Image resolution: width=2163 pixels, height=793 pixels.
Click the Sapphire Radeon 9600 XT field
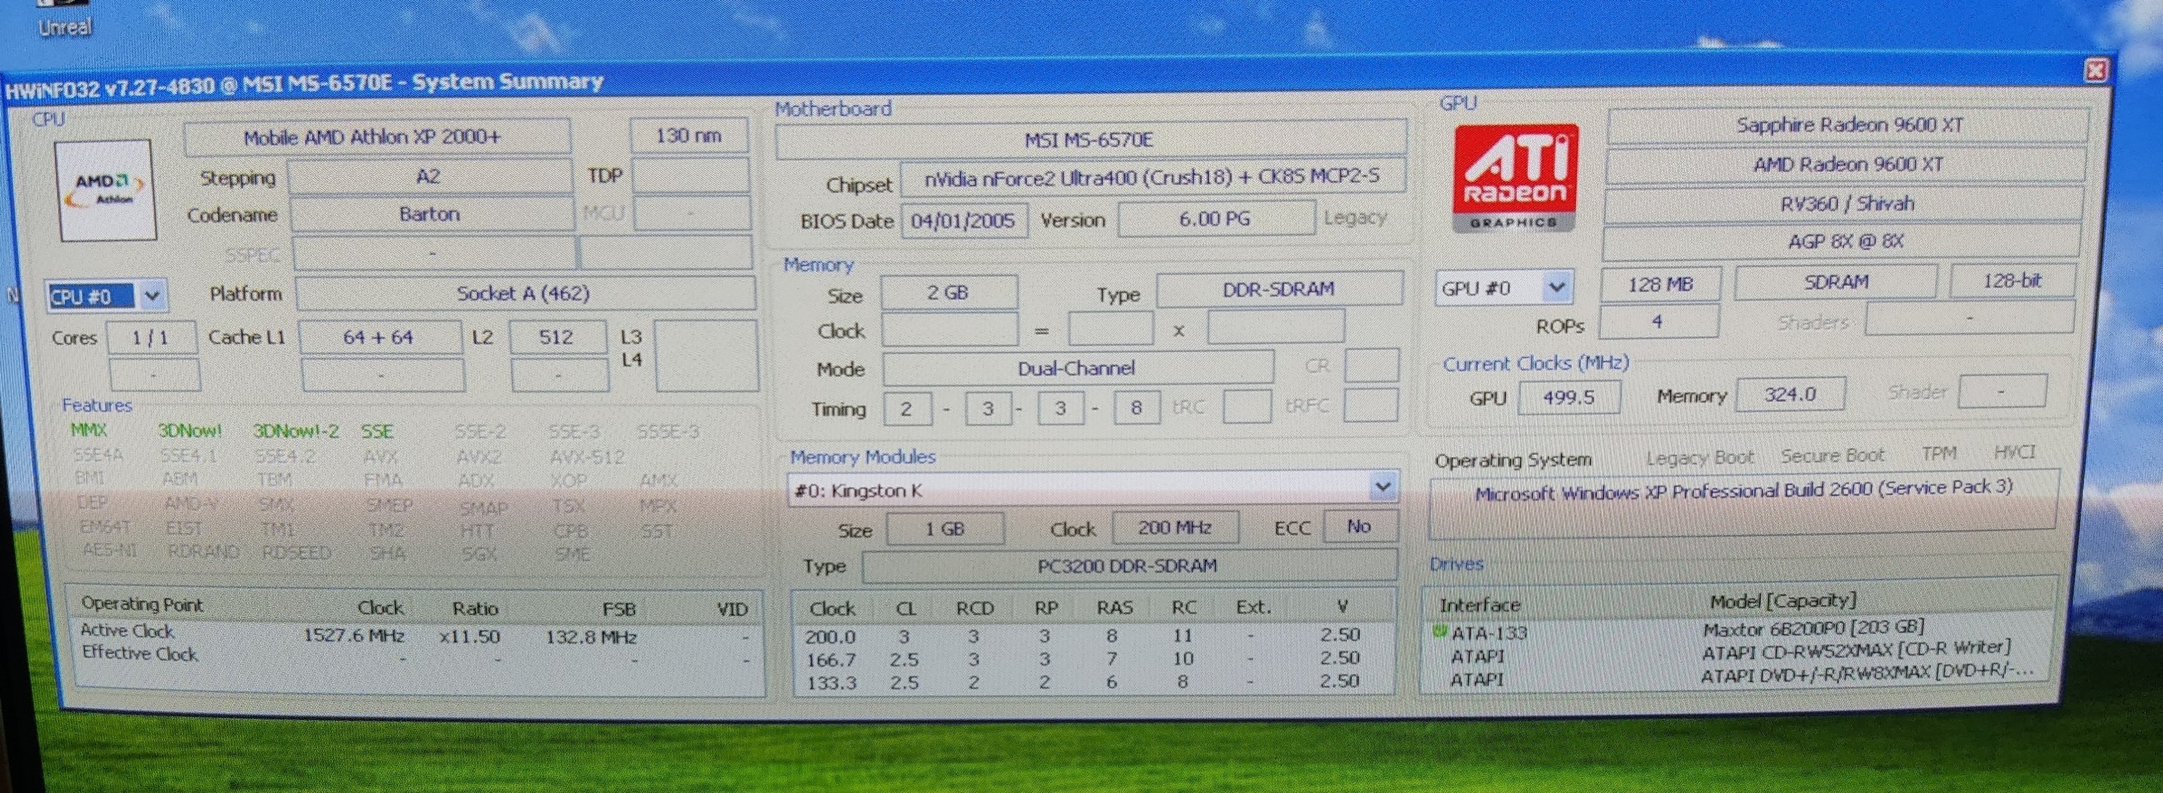1848,126
